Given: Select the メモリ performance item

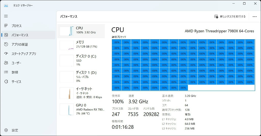Looking at the screenshot, I should click(81, 45).
